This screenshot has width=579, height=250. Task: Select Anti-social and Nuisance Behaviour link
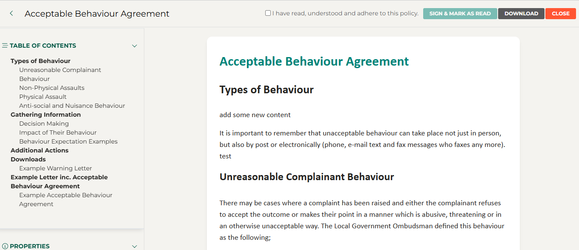[72, 106]
